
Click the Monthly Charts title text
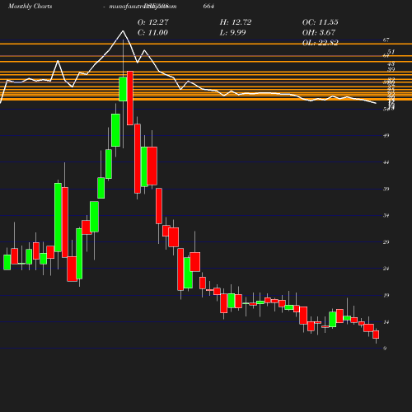pyautogui.click(x=30, y=6)
